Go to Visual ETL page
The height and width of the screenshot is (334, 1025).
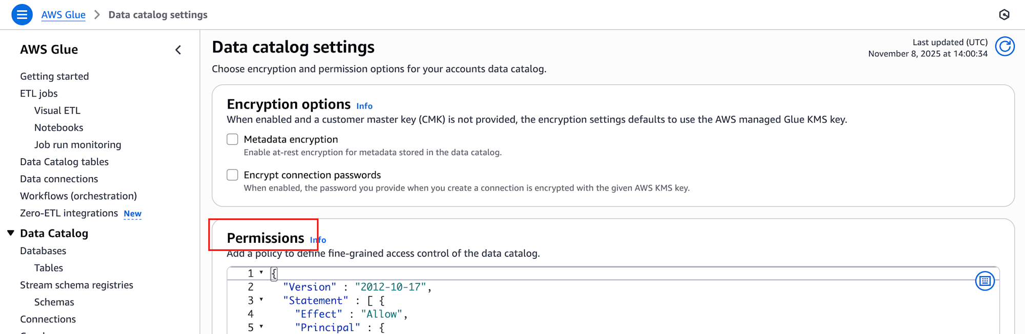[57, 111]
